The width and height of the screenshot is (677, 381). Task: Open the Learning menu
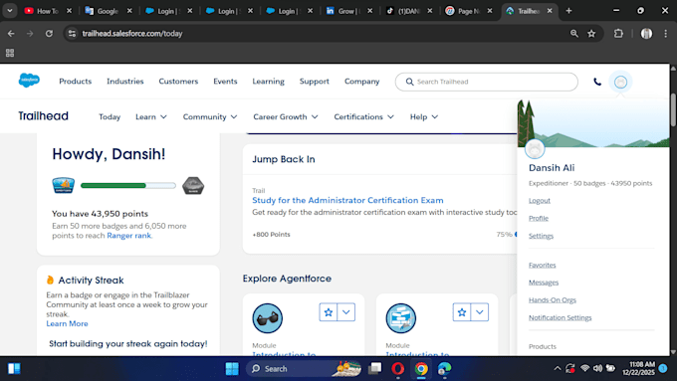pos(268,82)
